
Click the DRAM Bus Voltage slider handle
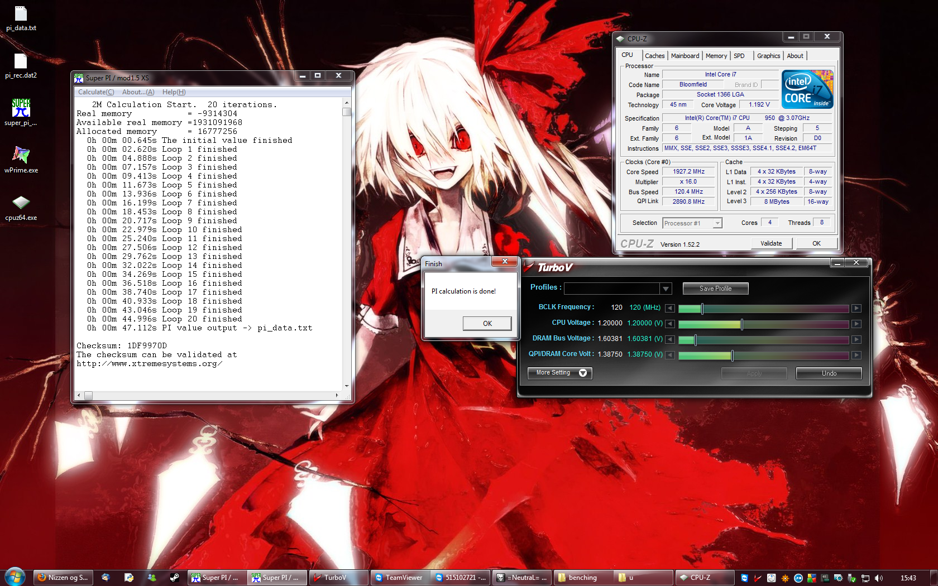[695, 339]
